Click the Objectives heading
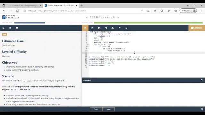This screenshot has width=205, height=115. pyautogui.click(x=9, y=63)
